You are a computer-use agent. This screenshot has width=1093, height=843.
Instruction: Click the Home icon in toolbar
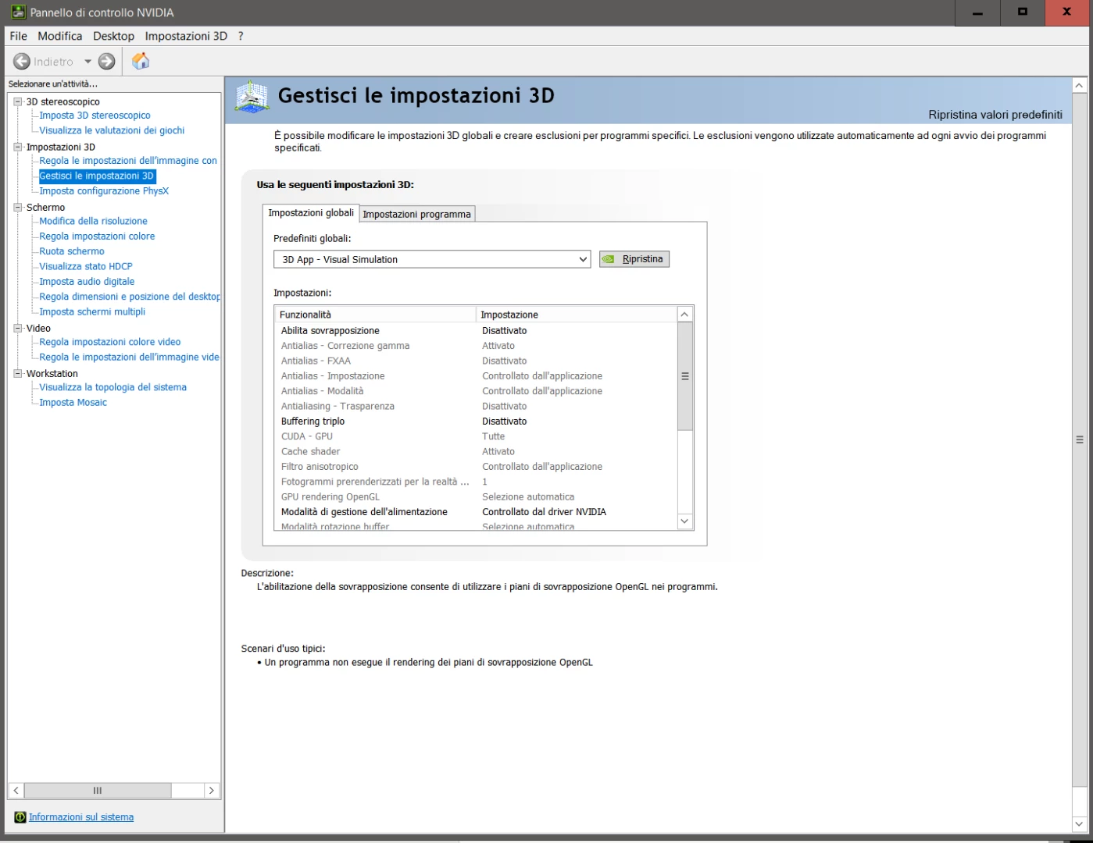(141, 61)
